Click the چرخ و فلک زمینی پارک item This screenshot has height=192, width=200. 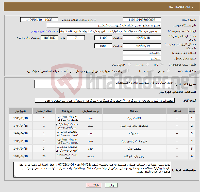click(134, 141)
